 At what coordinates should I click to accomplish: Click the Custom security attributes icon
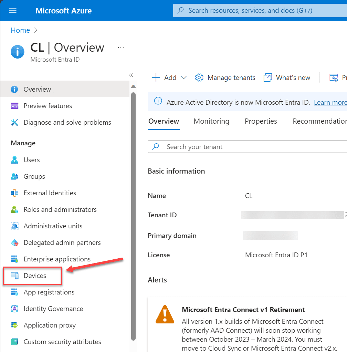pos(14,342)
